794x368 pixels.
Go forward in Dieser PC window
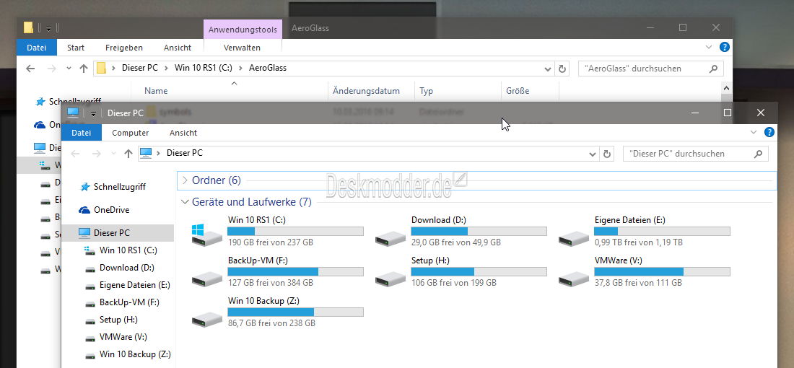tap(96, 154)
